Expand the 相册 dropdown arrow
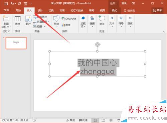The height and width of the screenshot is (123, 167). point(45,27)
